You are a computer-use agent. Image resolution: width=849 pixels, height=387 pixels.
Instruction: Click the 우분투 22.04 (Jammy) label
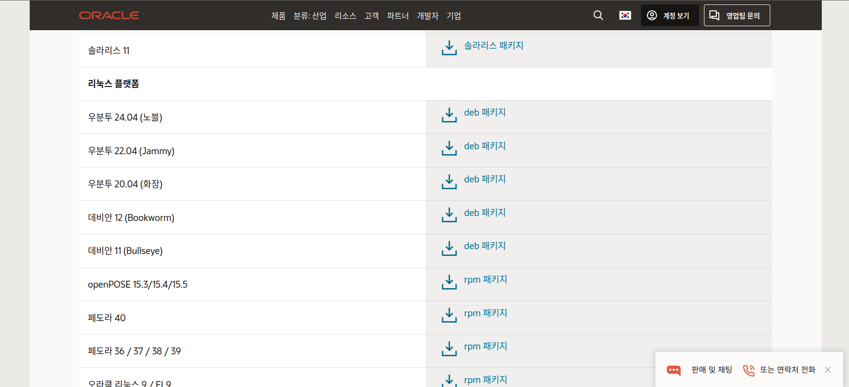pyautogui.click(x=131, y=151)
